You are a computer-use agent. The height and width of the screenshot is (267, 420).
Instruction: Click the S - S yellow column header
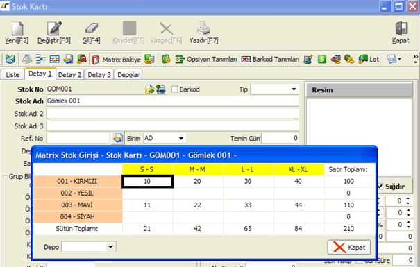(x=147, y=169)
